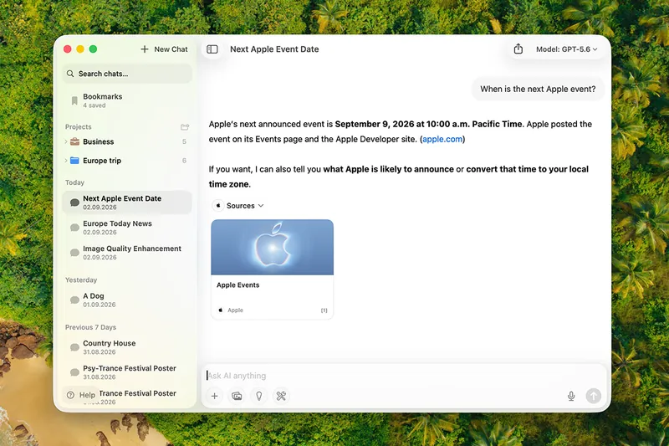
Task: Click the user message 'When is the next Apple event?'
Action: 538,89
